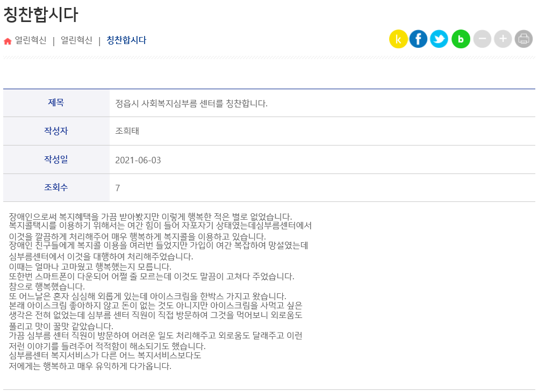Click body line starting 장애인 친구들에게 복지콜

pos(159,245)
